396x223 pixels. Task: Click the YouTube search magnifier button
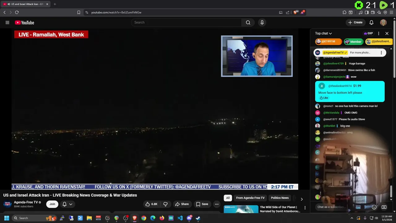pyautogui.click(x=248, y=22)
